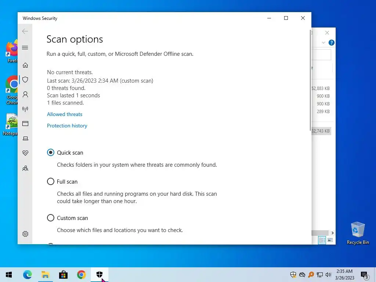Switch Explorer to large icons view
This screenshot has height=282, width=376.
330,240
